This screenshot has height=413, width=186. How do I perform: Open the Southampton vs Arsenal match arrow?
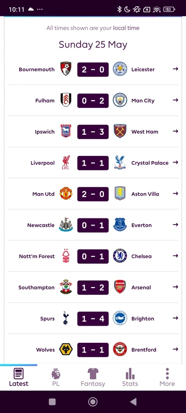(x=176, y=287)
